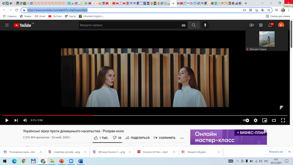The height and width of the screenshot is (165, 293).
Task: Open downloaded QR-код Vocaroo png file
Action: [x=109, y=152]
